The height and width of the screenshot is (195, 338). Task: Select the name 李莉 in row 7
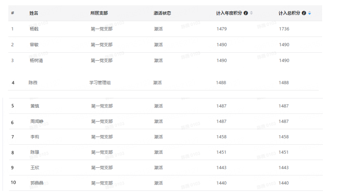(35, 137)
